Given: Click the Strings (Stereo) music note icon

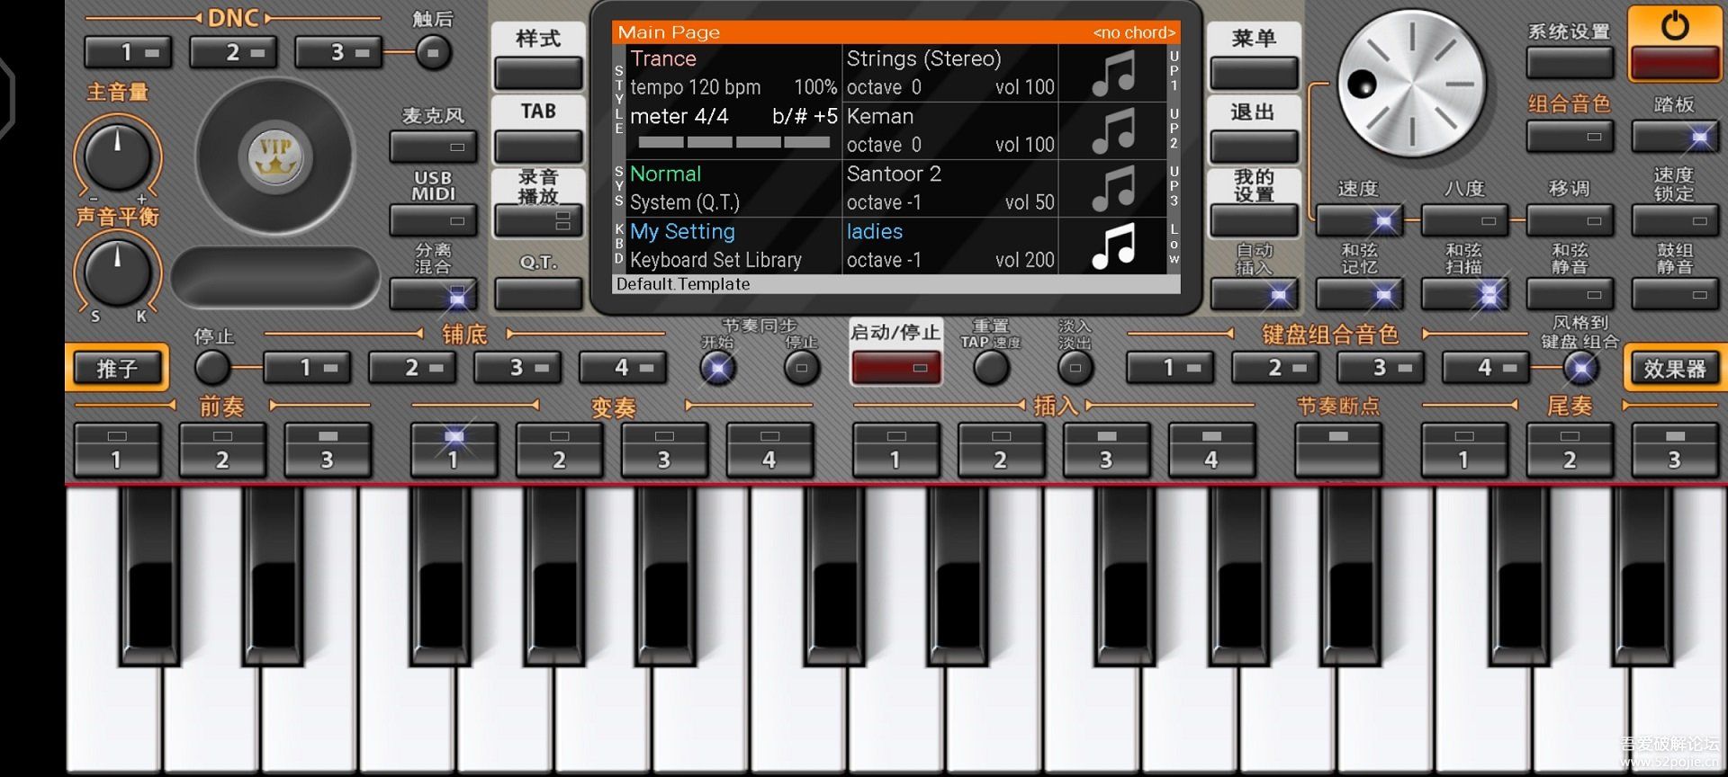Looking at the screenshot, I should coord(1112,73).
